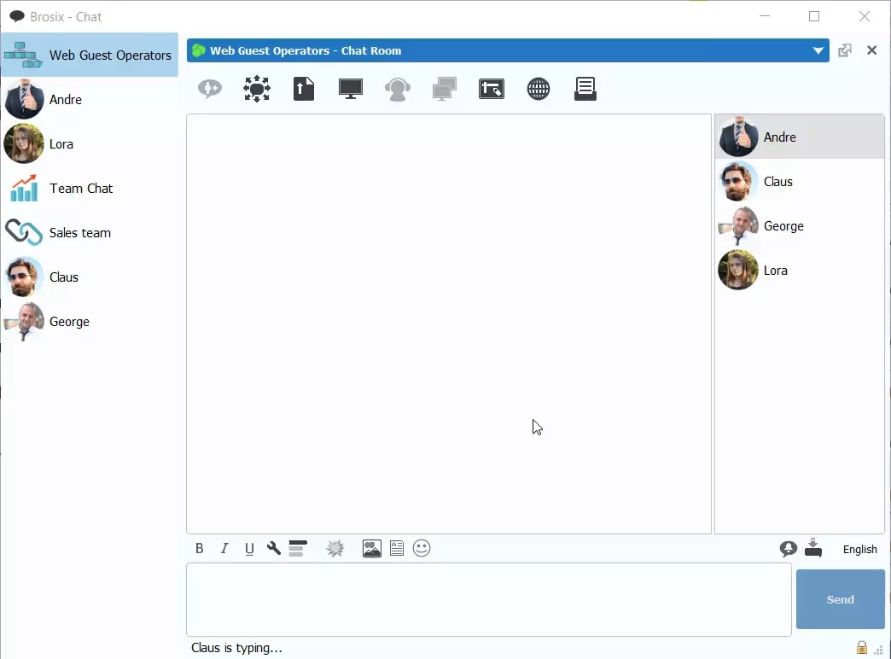Click inside the chat message history area
The height and width of the screenshot is (659, 891).
[x=449, y=324]
